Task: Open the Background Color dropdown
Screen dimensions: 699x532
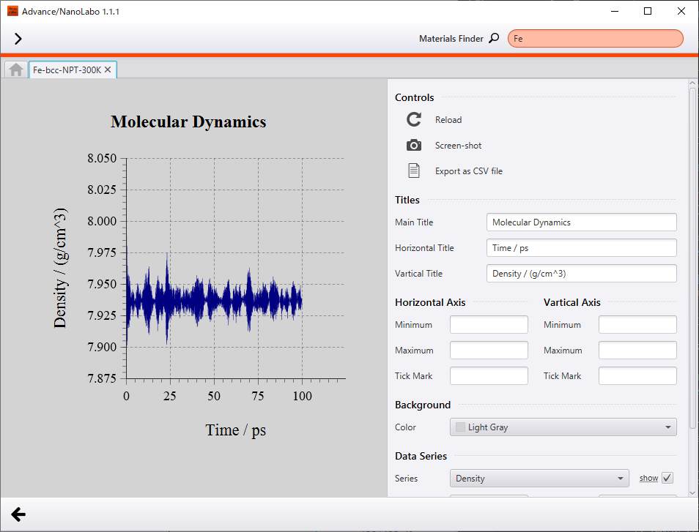Action: (563, 427)
